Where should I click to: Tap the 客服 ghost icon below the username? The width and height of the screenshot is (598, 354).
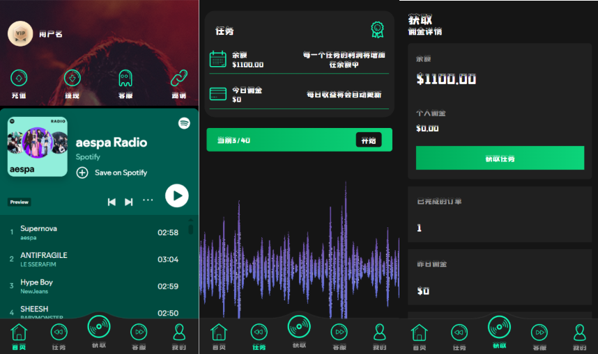(x=125, y=79)
